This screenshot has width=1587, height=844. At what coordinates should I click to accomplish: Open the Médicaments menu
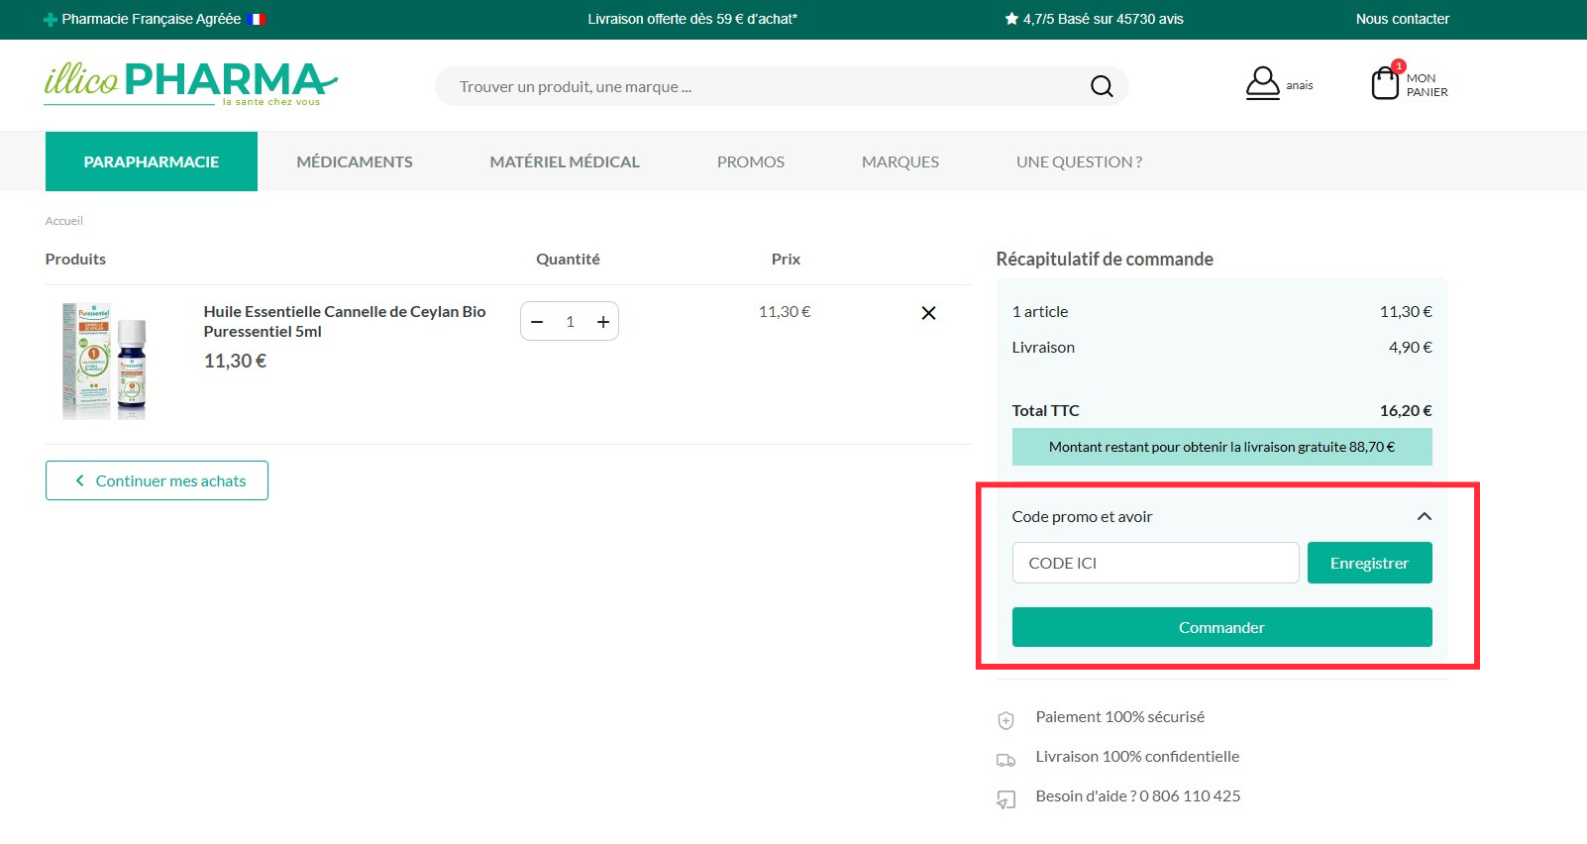pyautogui.click(x=355, y=161)
